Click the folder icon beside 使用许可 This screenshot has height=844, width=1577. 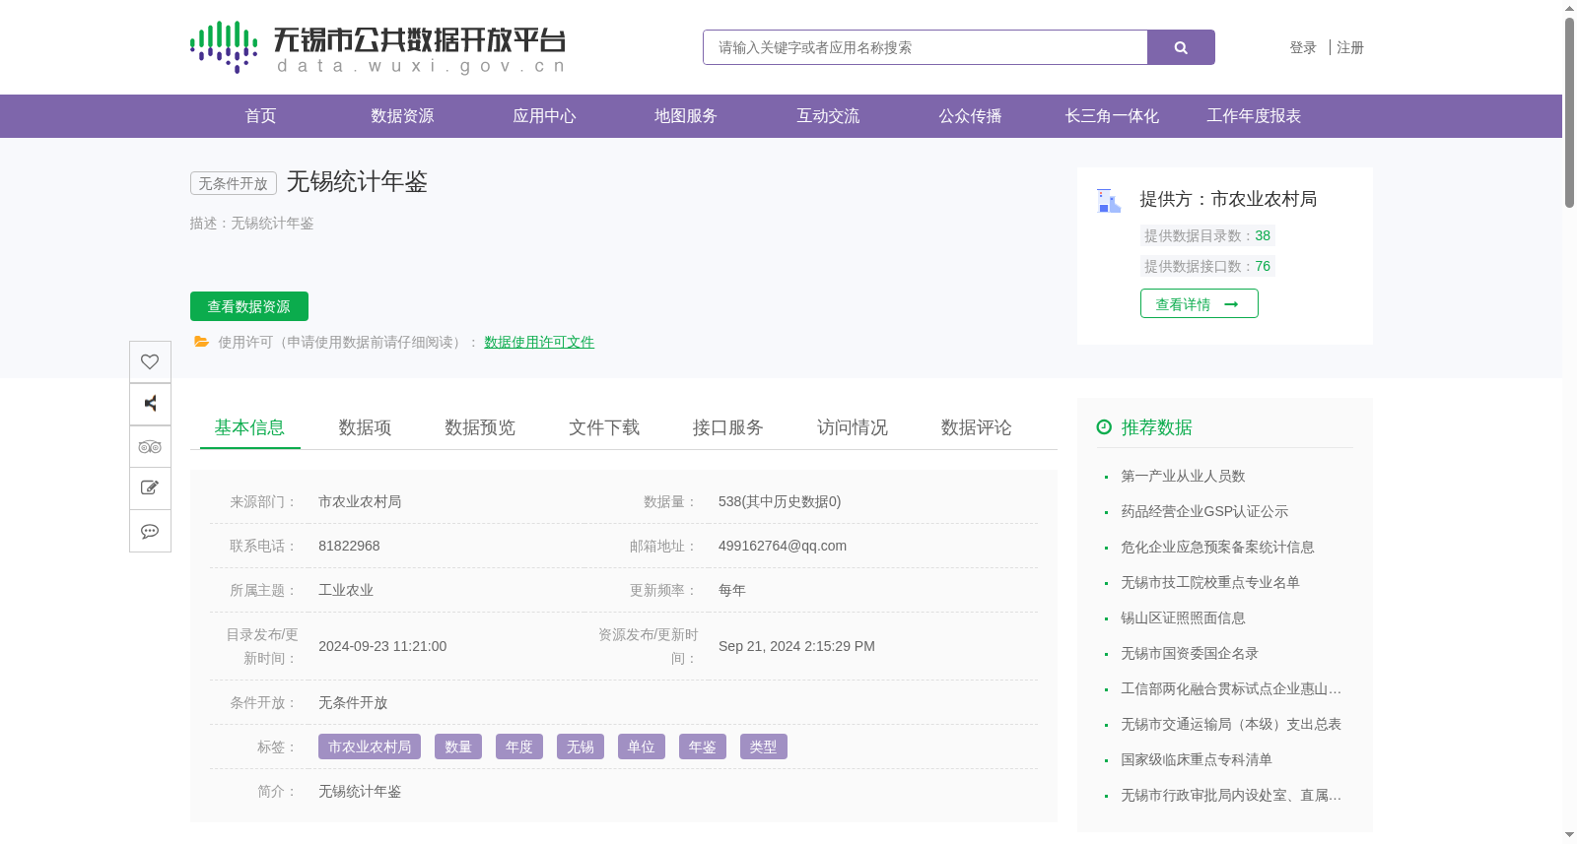[201, 342]
